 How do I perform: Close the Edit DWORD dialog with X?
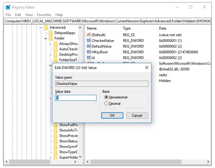tap(147, 68)
